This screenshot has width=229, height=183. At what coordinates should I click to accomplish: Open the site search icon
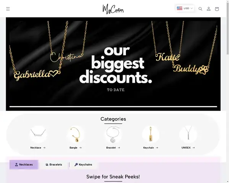coord(200,9)
